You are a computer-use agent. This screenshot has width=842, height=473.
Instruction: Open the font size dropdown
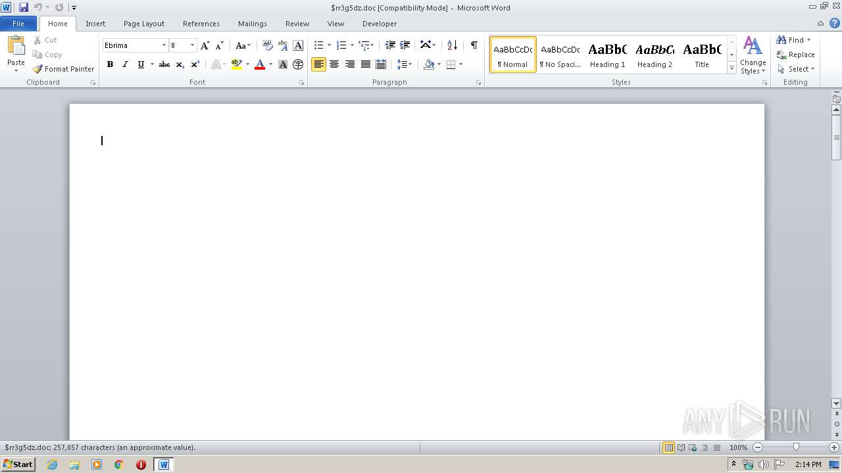tap(192, 45)
